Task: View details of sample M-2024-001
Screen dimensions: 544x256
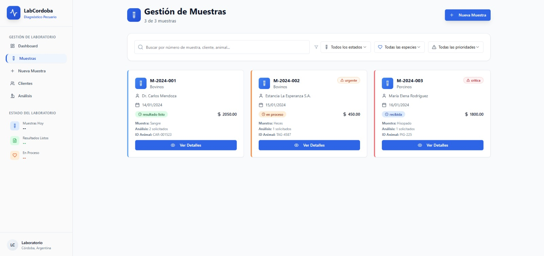Action: point(186,145)
